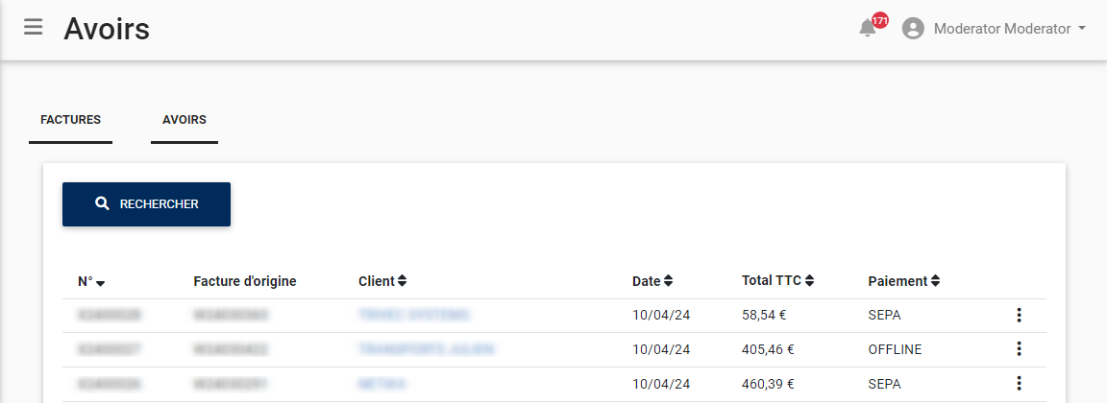Open actions menu for the 58,54 € row
The image size is (1107, 403).
(x=1020, y=315)
